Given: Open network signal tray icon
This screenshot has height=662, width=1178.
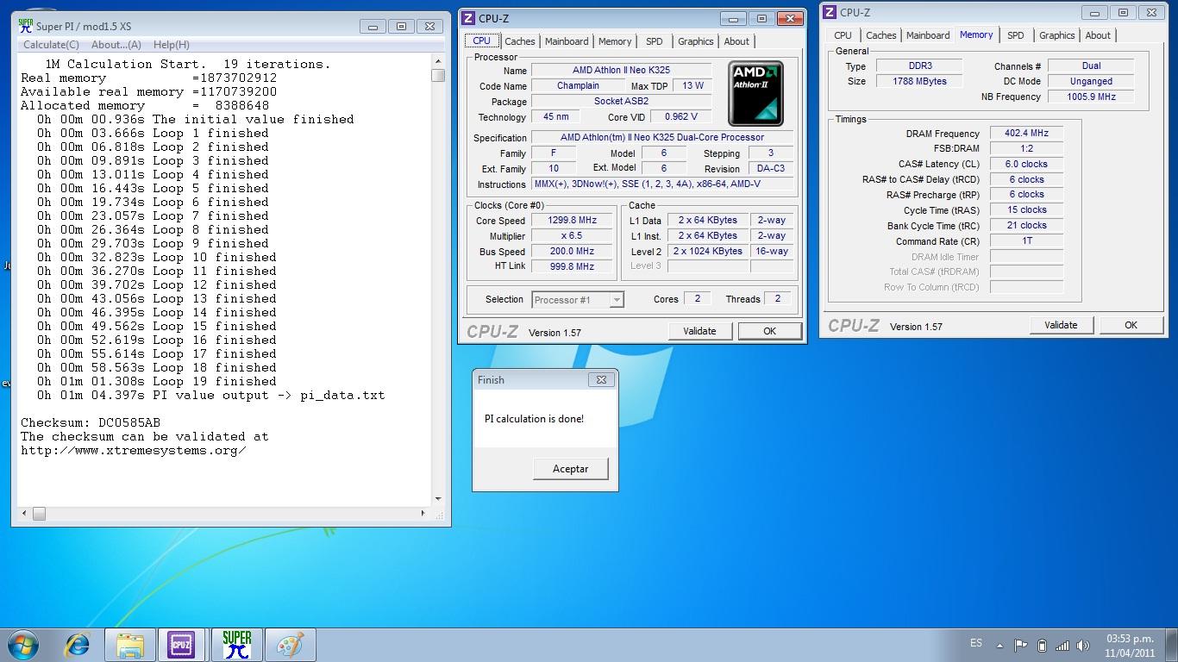Looking at the screenshot, I should tap(1062, 645).
